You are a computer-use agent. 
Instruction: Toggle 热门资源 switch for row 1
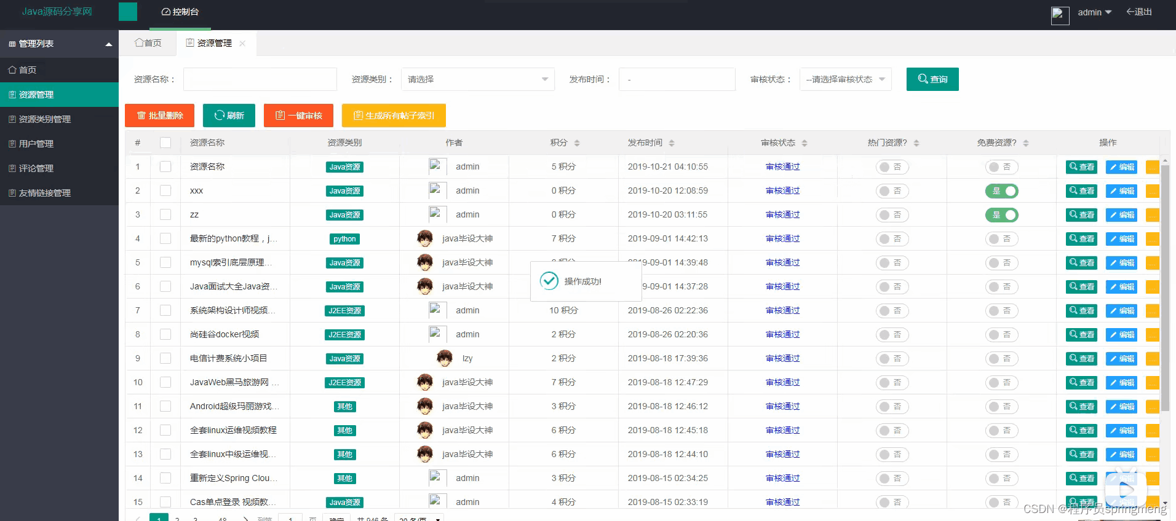tap(892, 167)
